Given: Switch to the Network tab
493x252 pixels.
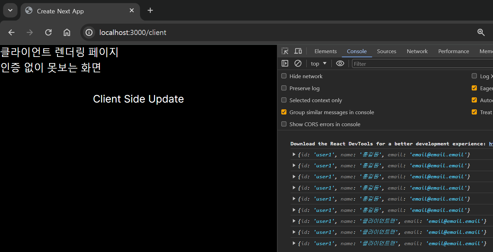Looking at the screenshot, I should pyautogui.click(x=417, y=51).
